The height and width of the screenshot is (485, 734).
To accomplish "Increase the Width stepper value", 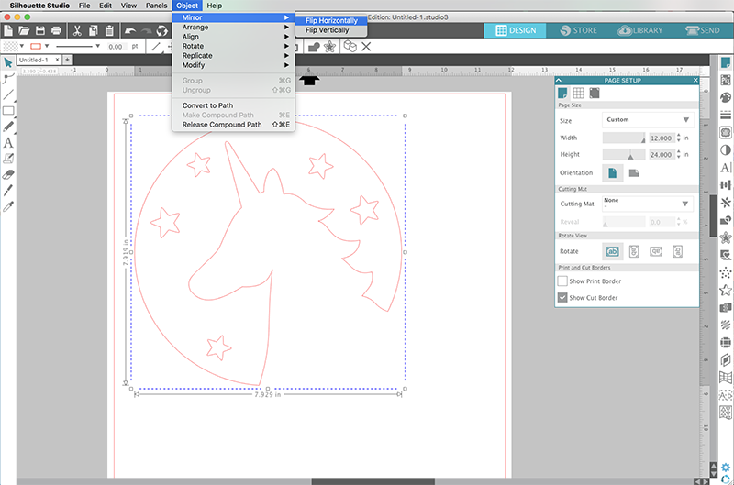I will tap(679, 136).
